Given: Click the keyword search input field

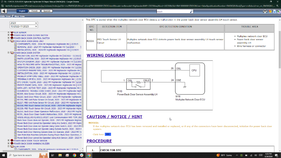Looking at the screenshot, I should (173, 12).
